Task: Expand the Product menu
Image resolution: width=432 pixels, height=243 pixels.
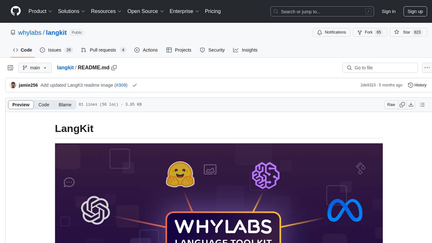Action: point(40,11)
